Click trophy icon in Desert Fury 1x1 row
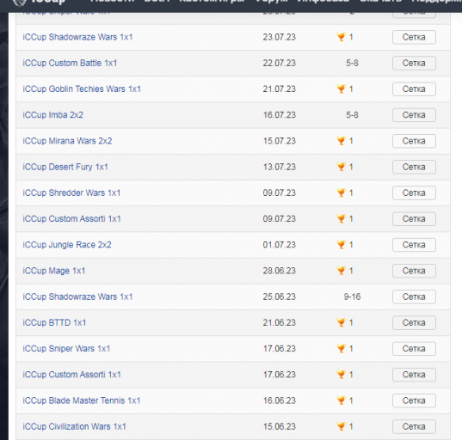The image size is (462, 440). [x=341, y=167]
